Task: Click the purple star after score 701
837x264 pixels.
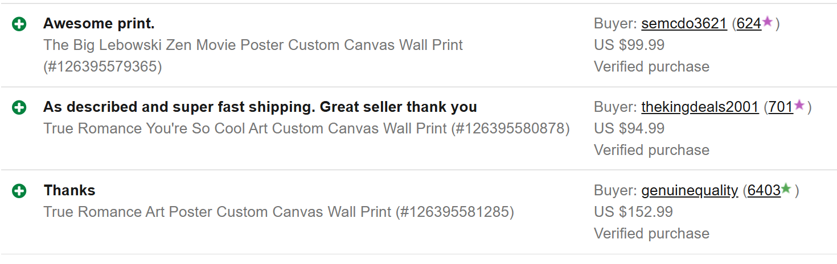Action: (x=799, y=105)
